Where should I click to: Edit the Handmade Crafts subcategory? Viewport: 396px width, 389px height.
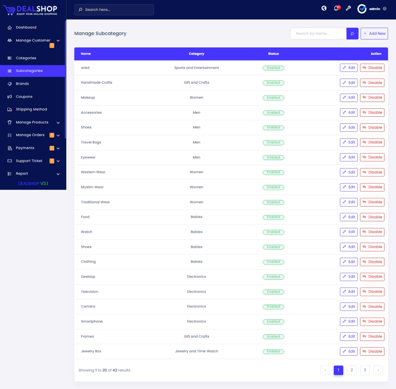349,83
